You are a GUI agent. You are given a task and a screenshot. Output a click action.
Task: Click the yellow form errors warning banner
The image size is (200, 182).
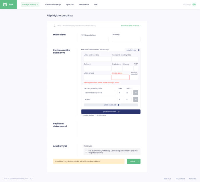coord(89,161)
